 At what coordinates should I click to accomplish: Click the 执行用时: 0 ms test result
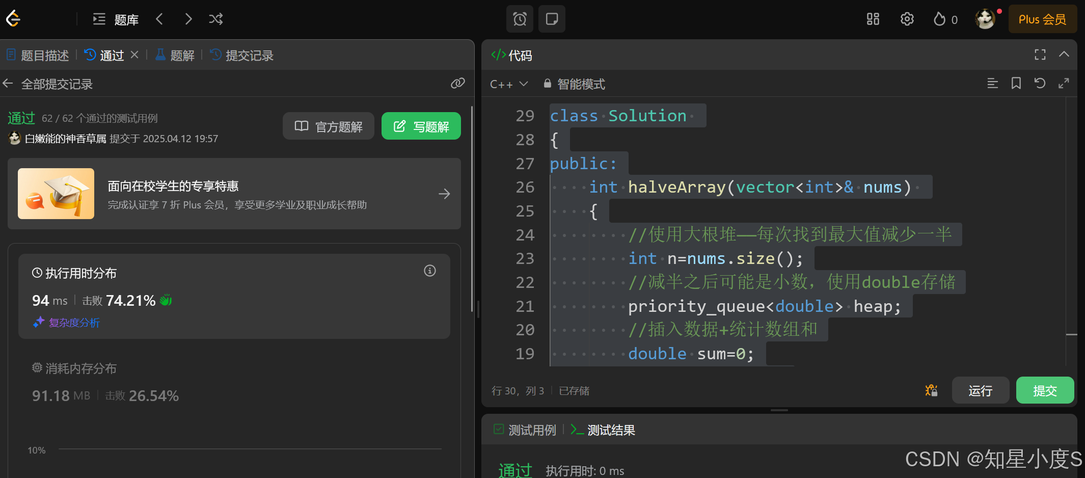[585, 471]
